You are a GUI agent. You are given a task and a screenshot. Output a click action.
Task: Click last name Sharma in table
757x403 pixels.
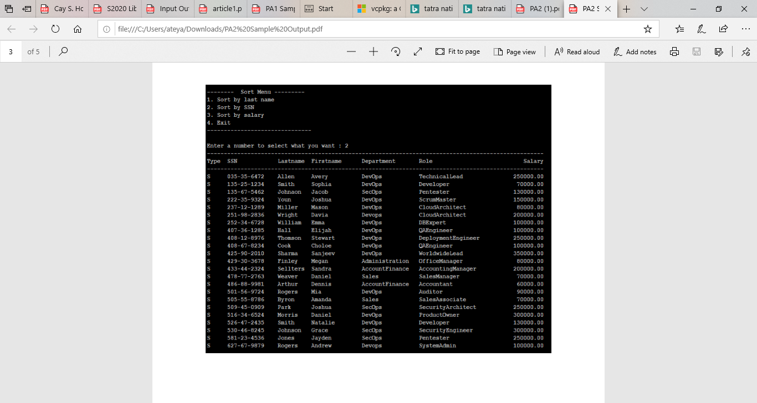tap(288, 254)
